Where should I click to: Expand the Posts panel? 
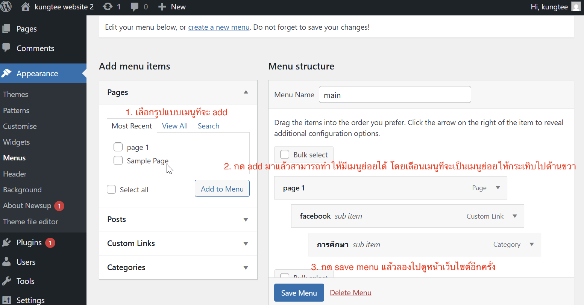click(x=246, y=220)
